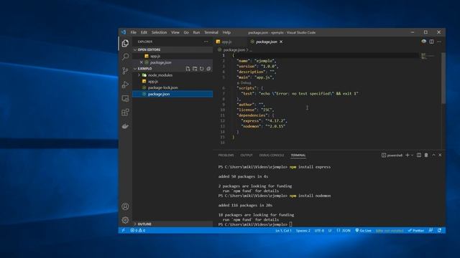Click errors and warnings count in status bar
Screen dimensions: 460x258
[x=138, y=231]
